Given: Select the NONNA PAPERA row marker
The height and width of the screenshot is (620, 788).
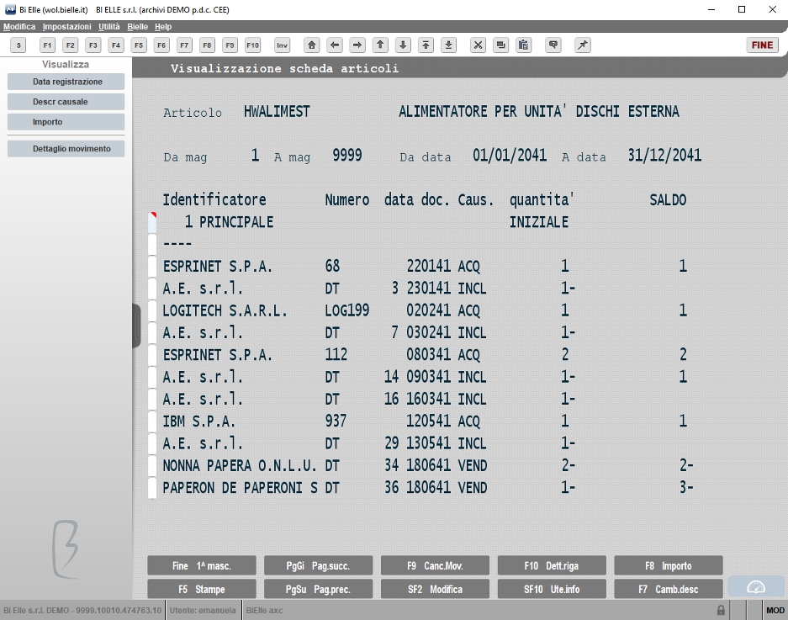Looking at the screenshot, I should [151, 465].
